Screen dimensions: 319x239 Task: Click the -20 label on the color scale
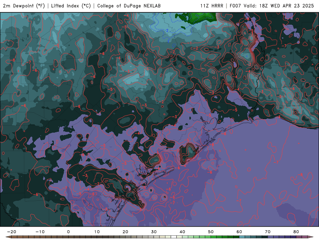(12, 232)
